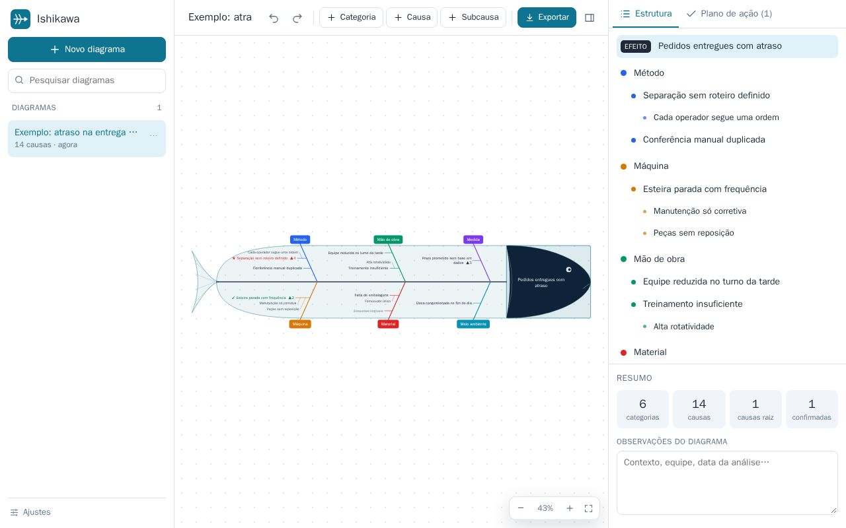Select the Exemplo: atraso na entrega diagram
Image resolution: width=846 pixels, height=528 pixels.
(87, 139)
